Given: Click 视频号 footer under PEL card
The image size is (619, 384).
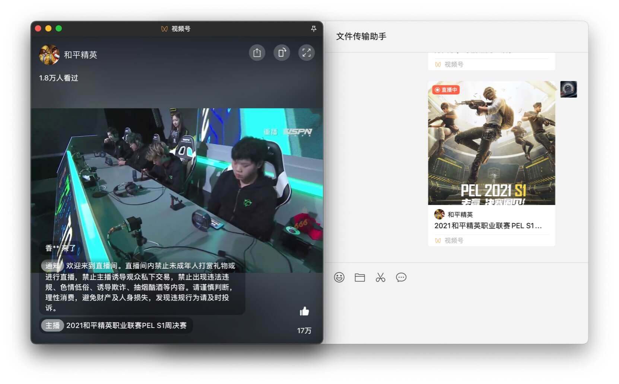Looking at the screenshot, I should pyautogui.click(x=453, y=240).
